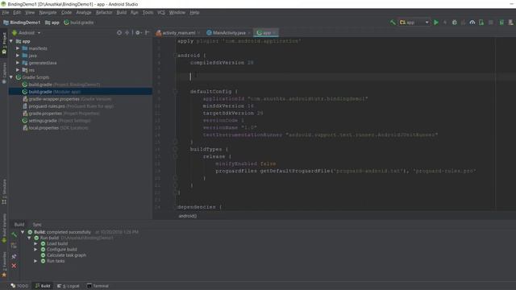Viewport: 516px width, 290px height.
Task: Click build.gradle breadcrumb in navigation bar
Action: [x=79, y=23]
